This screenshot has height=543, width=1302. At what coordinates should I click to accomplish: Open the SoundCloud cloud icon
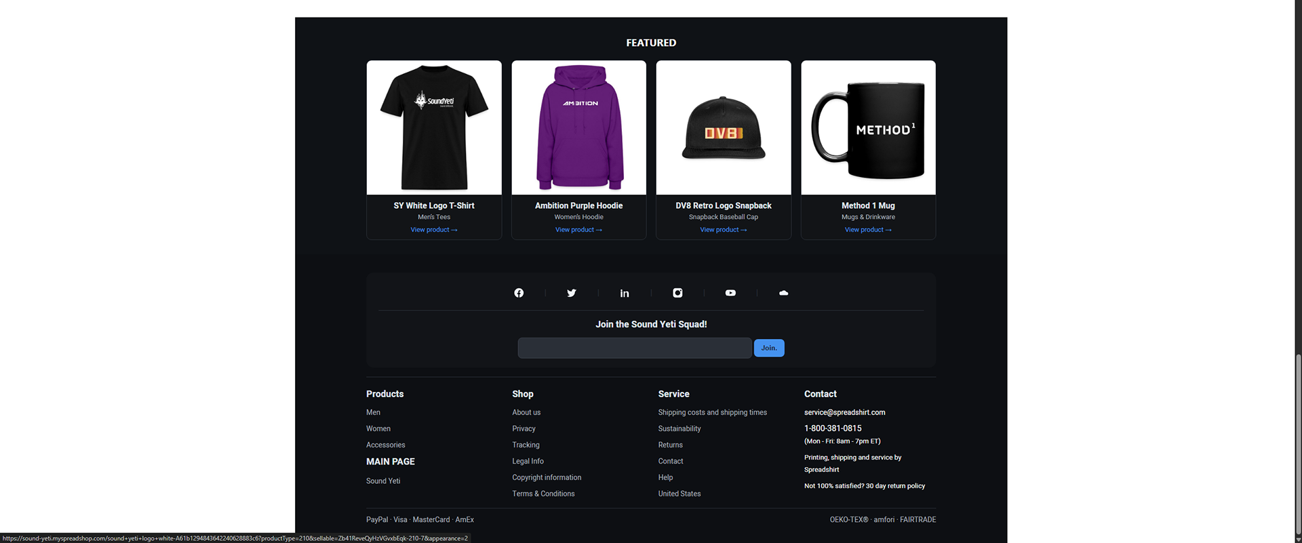[x=783, y=293]
